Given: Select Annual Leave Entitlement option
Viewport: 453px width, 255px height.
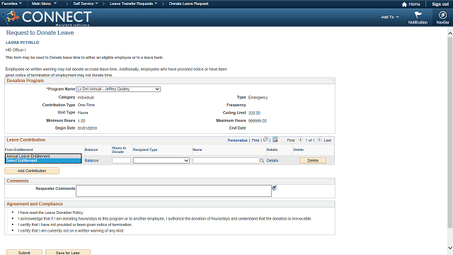Looking at the screenshot, I should pyautogui.click(x=43, y=156).
